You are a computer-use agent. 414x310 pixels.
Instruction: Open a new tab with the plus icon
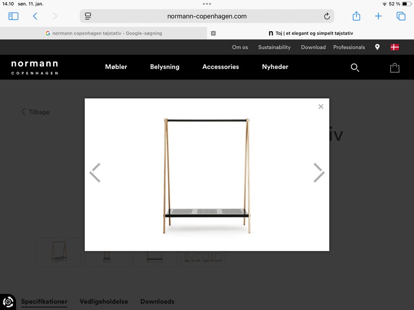click(x=378, y=16)
